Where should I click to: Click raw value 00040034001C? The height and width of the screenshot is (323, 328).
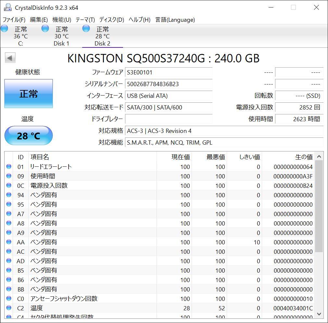293,308
